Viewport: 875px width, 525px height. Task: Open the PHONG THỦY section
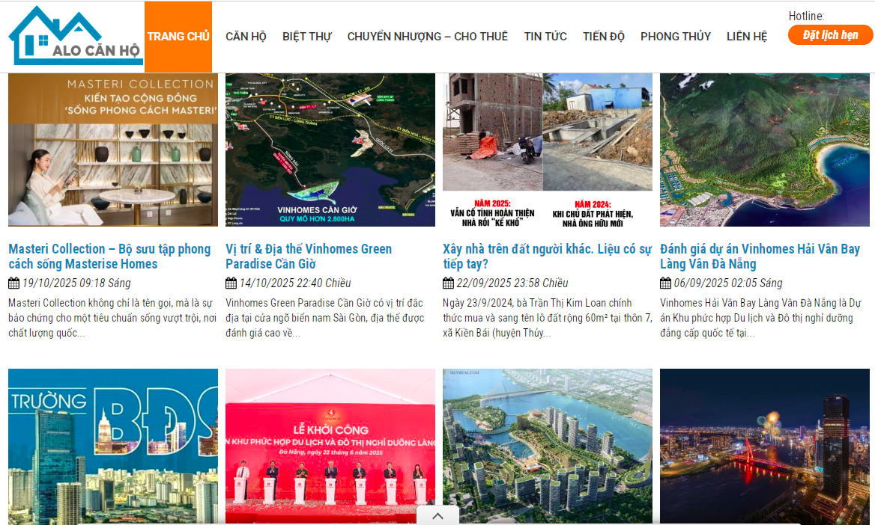tap(675, 36)
